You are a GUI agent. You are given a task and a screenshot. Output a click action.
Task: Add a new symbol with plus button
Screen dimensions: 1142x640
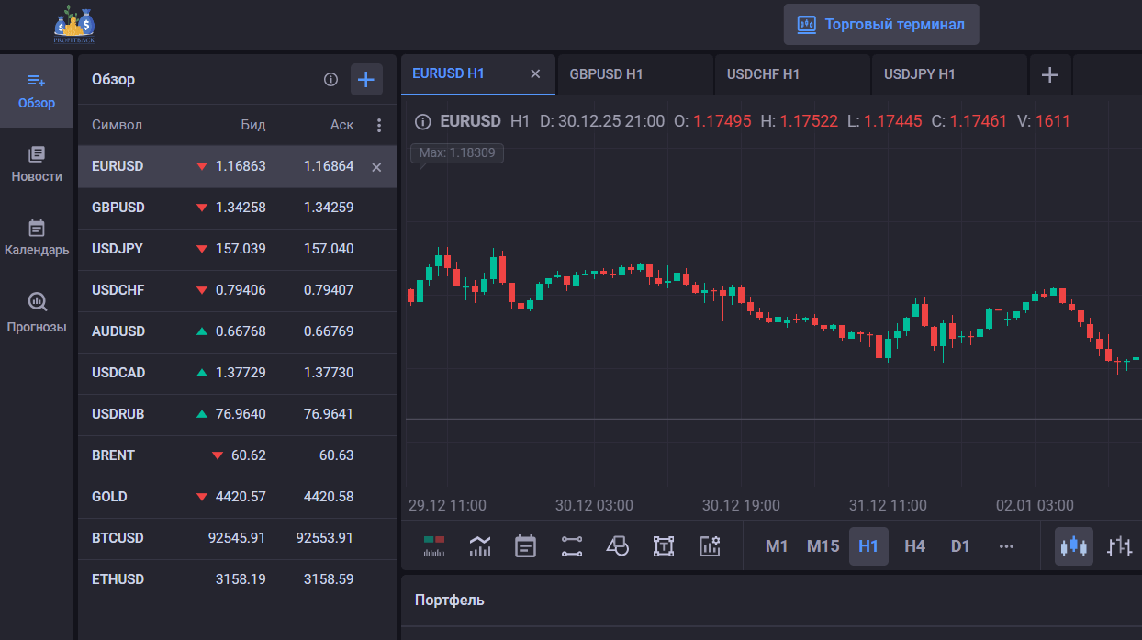coord(366,80)
